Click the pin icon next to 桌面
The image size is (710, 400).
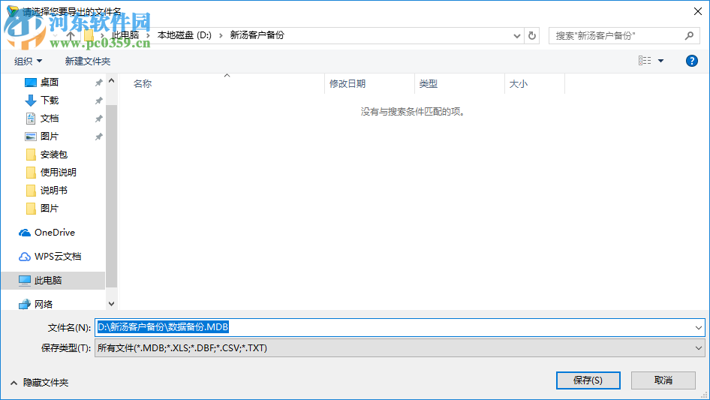coord(98,83)
